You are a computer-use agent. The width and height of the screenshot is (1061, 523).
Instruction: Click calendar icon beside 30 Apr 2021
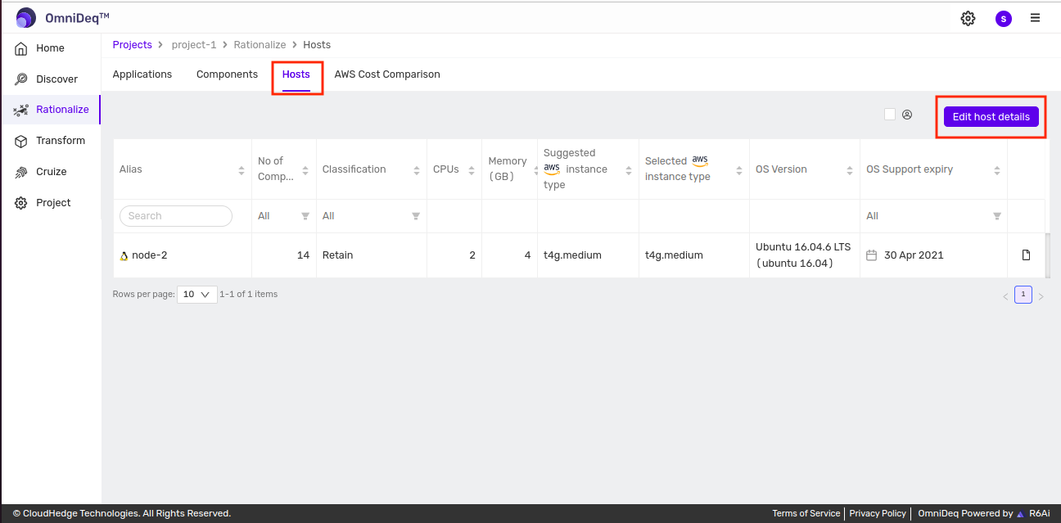coord(872,255)
